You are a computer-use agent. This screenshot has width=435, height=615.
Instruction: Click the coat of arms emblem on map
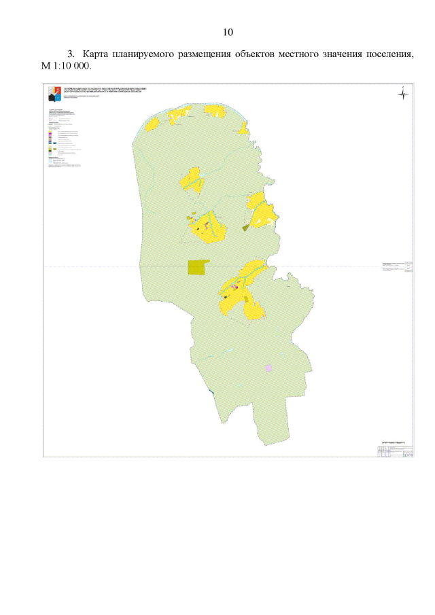pyautogui.click(x=53, y=94)
